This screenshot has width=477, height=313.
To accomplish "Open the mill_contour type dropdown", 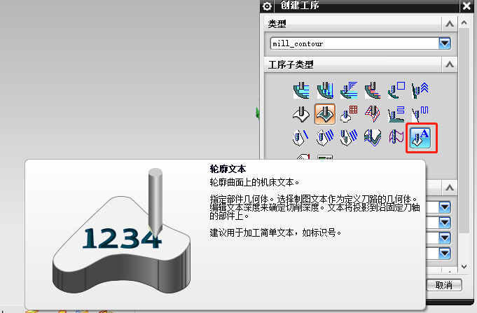I will click(x=444, y=43).
